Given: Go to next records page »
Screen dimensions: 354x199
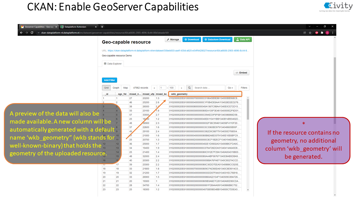Looking at the screenshot, I should [181, 88].
